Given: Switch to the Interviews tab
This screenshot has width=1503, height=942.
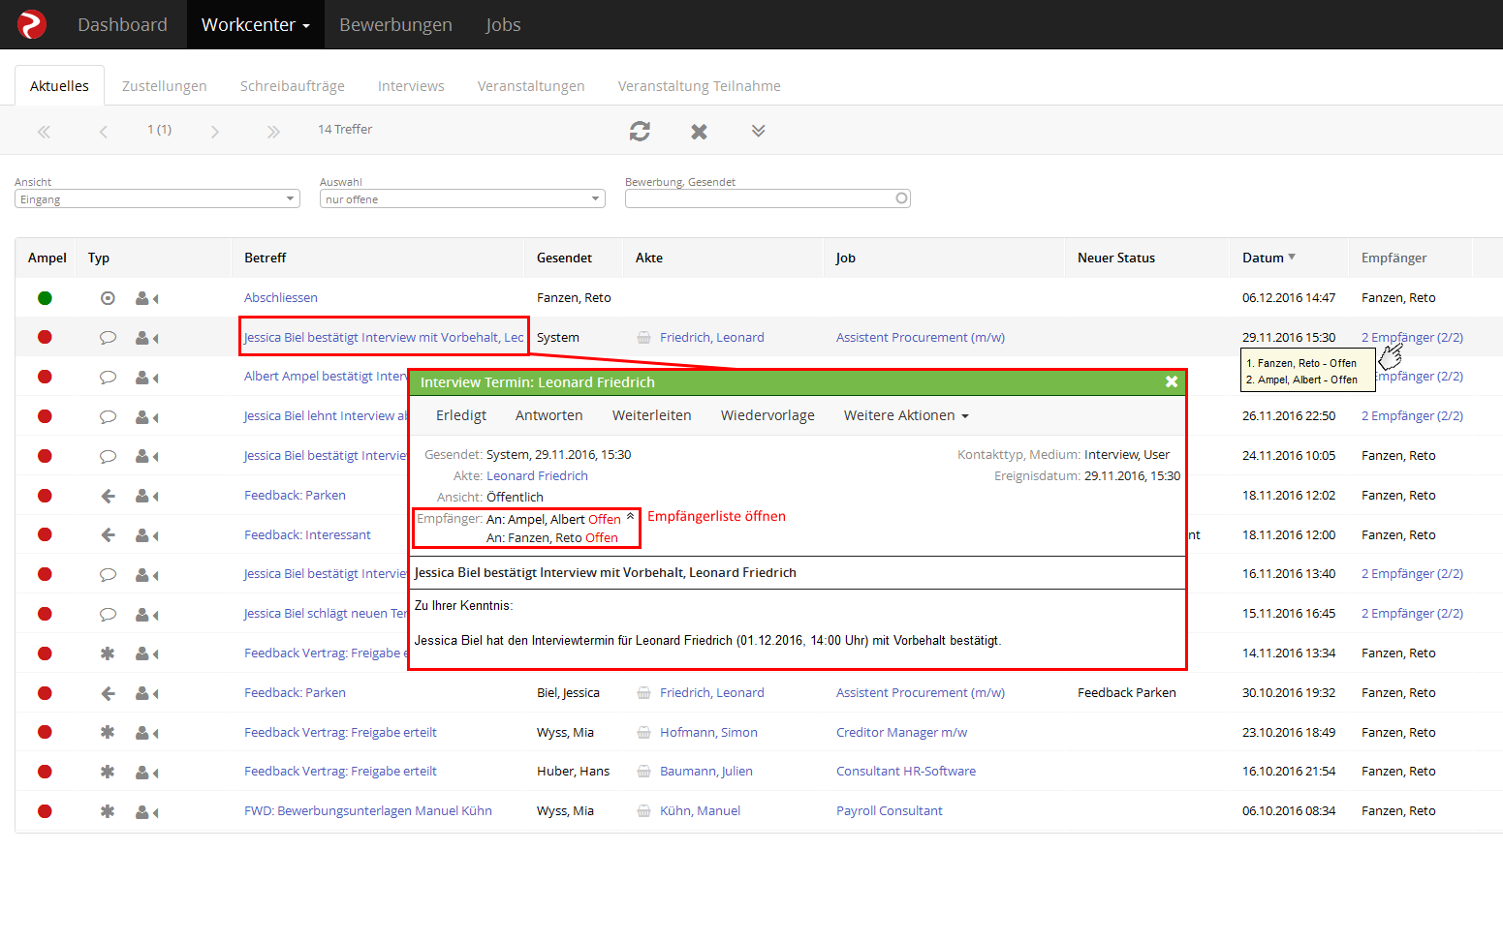Looking at the screenshot, I should 411,86.
